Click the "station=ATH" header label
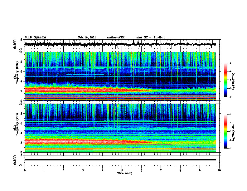Image resolution: width=247 pixels, height=191 pixels. pyautogui.click(x=116, y=37)
